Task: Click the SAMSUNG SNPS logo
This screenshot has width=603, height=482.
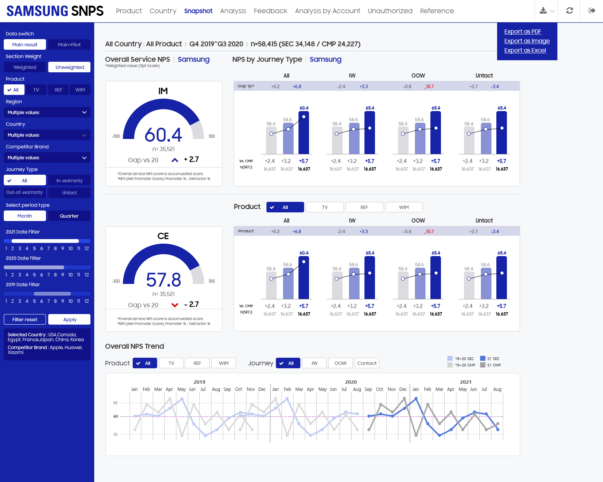Action: (55, 11)
